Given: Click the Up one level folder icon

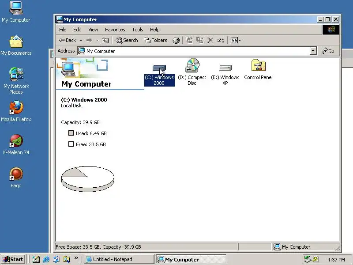Looking at the screenshot, I should pyautogui.click(x=105, y=40).
